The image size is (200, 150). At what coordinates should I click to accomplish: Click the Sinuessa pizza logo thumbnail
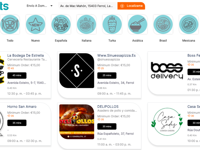click(77, 70)
